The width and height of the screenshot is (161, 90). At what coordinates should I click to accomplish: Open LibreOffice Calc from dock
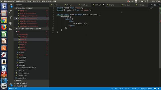tap(4, 34)
